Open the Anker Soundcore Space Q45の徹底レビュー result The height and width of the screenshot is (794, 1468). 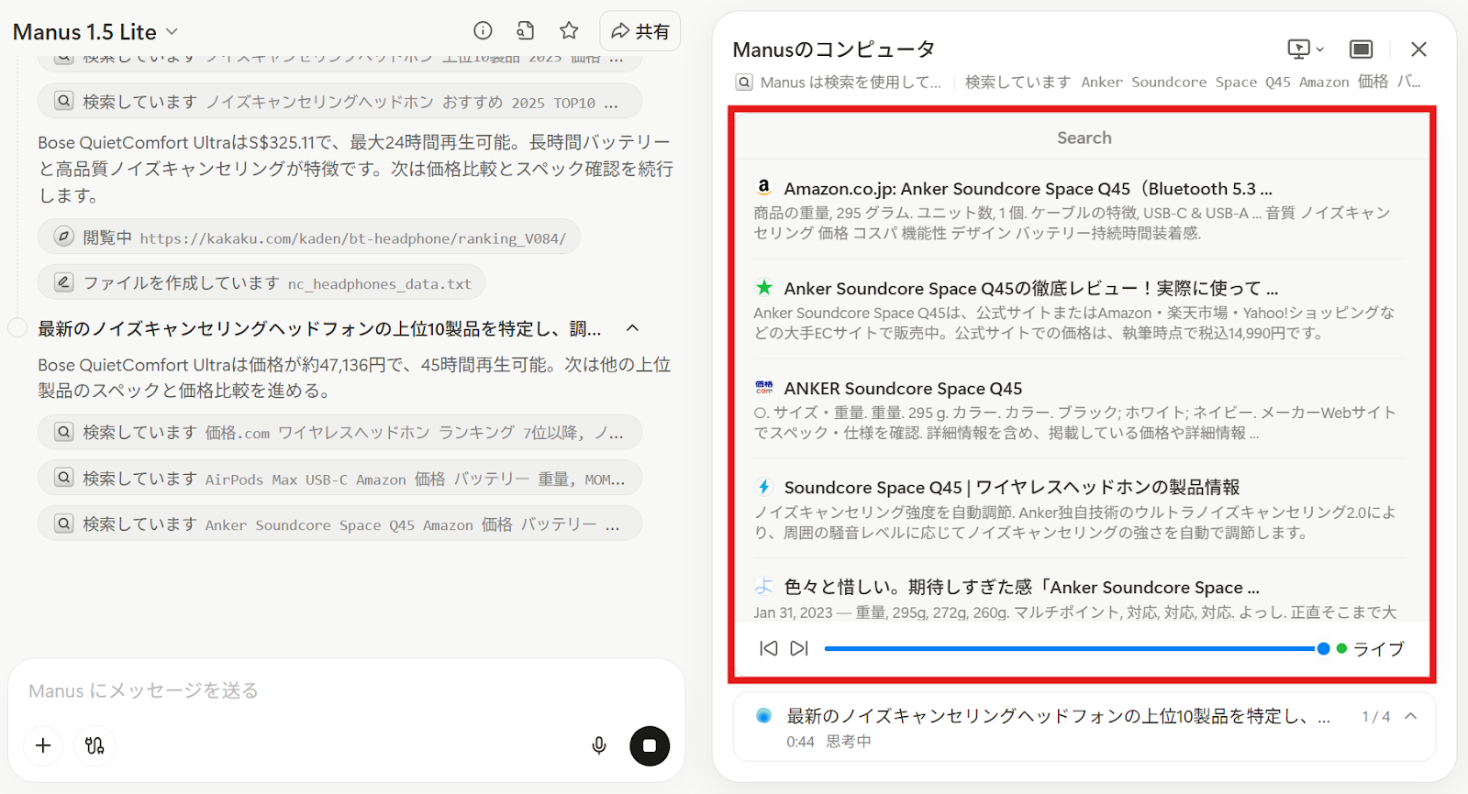click(1031, 288)
